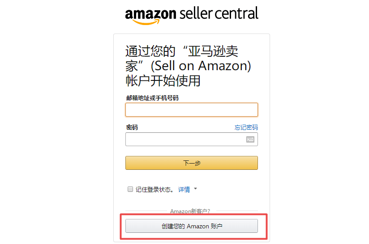Screen dimensions: 369x244
Task: Click 创建您的 Amazon 账户 button
Action: [191, 226]
